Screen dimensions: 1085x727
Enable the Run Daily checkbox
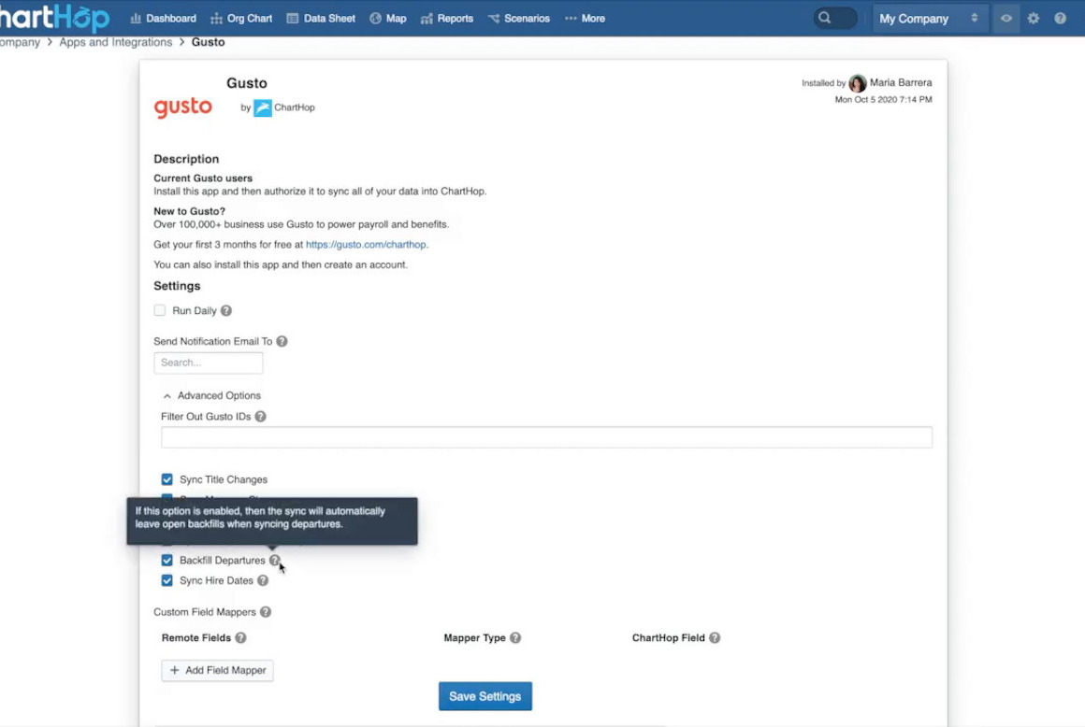(x=160, y=310)
